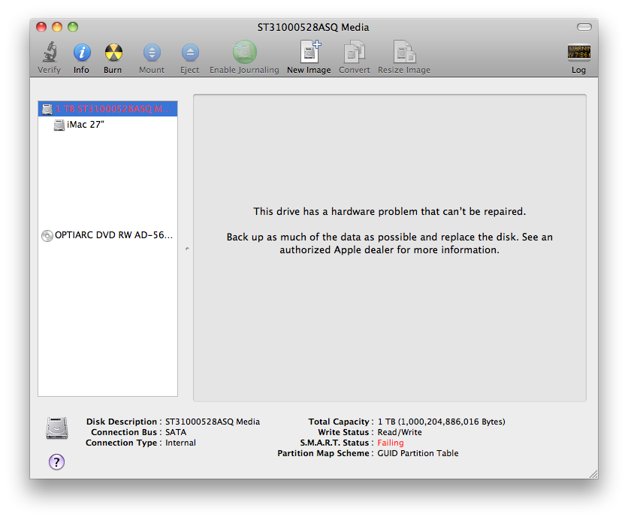
Task: Select 1 TB ST31000528ASQ Media disk
Action: coord(107,108)
